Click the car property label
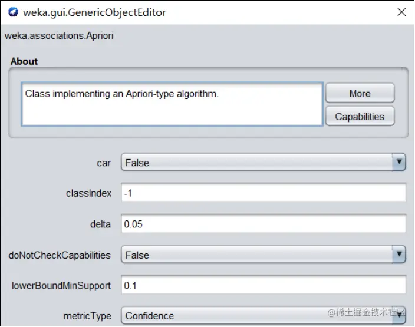This screenshot has height=327, width=415. tap(104, 163)
